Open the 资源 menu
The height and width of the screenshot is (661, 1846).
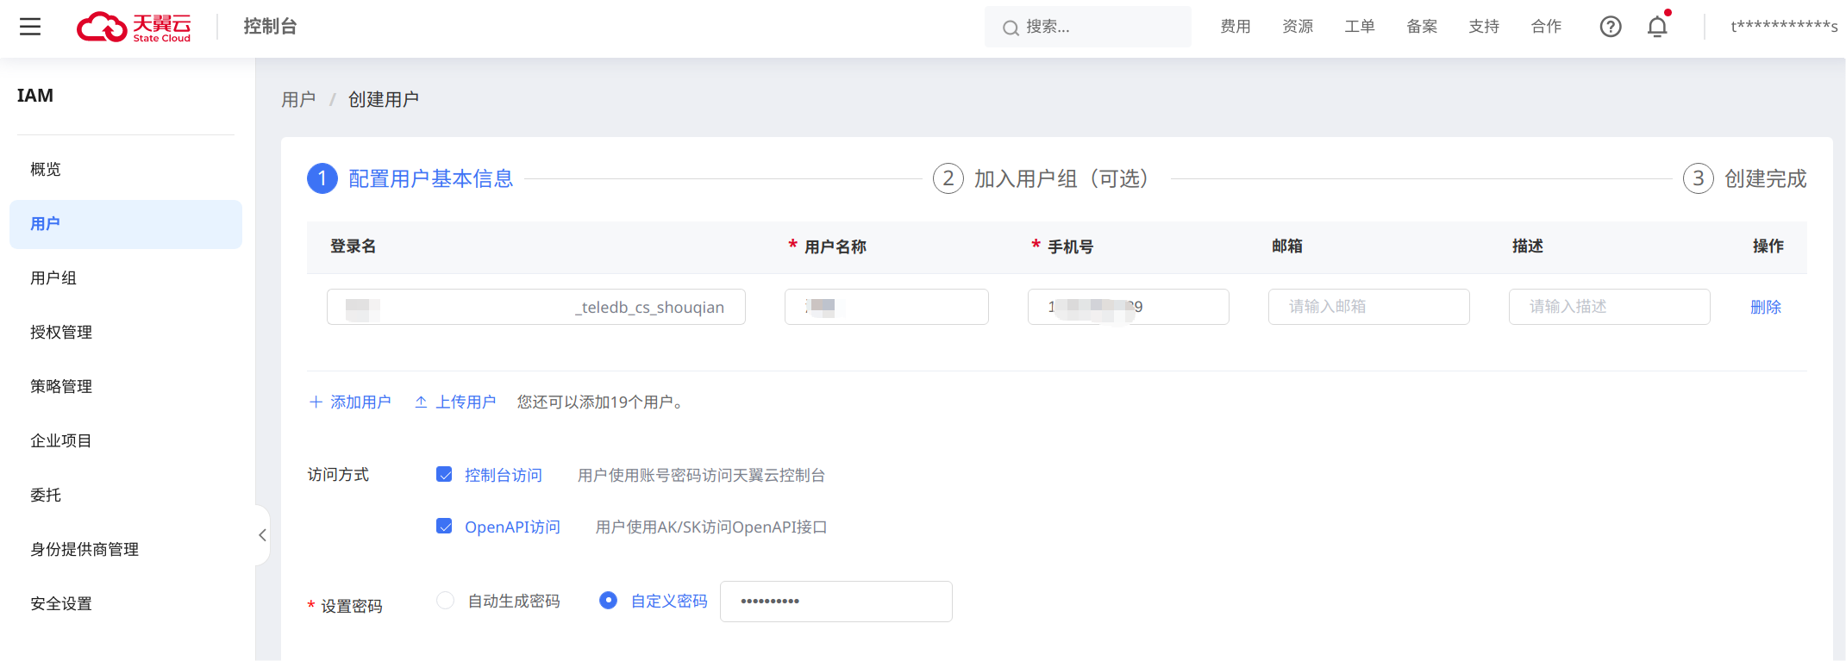pos(1298,27)
